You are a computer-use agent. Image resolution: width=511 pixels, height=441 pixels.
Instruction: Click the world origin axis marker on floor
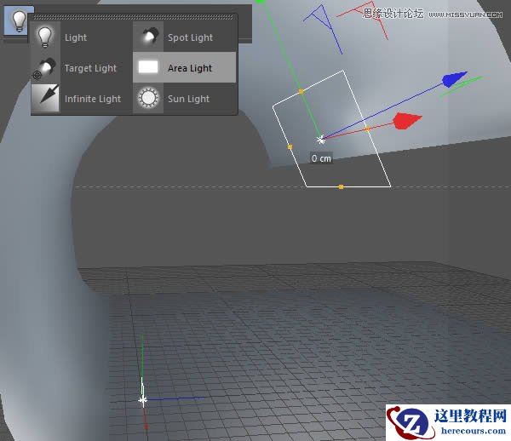143,400
